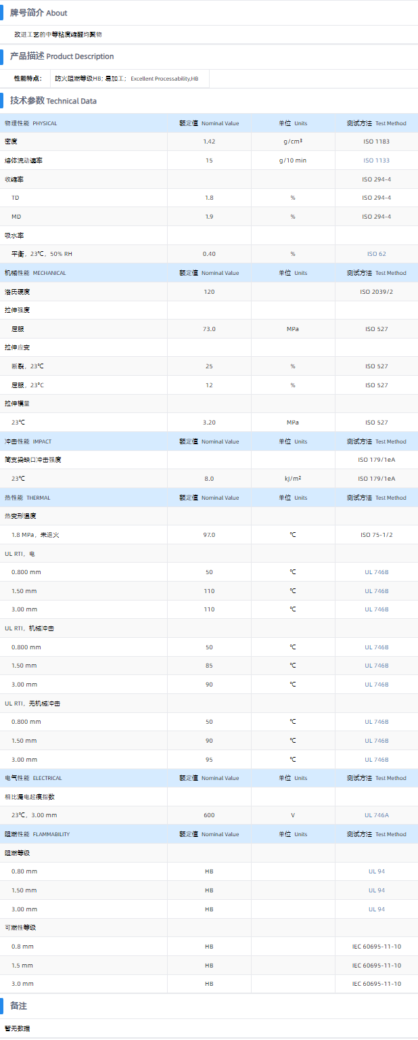Open UL 94 link in flammability 3.00 mm row
418x1040 pixels.
coord(376,909)
